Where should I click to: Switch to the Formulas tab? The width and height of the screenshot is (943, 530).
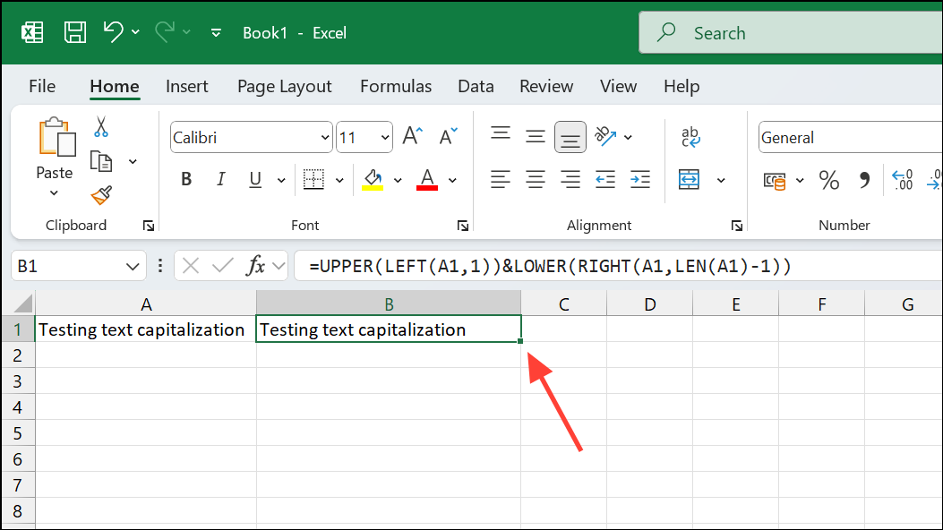(396, 86)
